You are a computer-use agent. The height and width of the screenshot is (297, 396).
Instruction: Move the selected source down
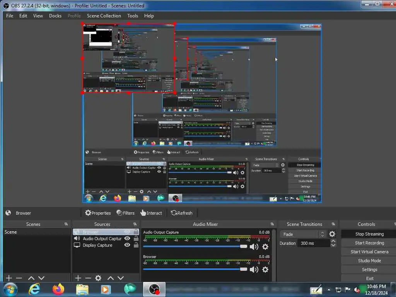(121, 278)
